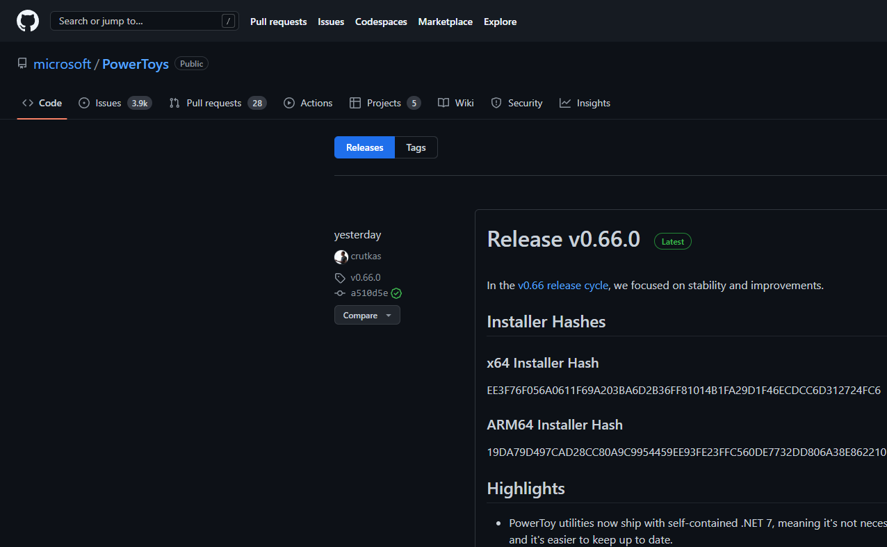The image size is (887, 547).
Task: Click the x64 Installer Hash heading
Action: point(543,363)
